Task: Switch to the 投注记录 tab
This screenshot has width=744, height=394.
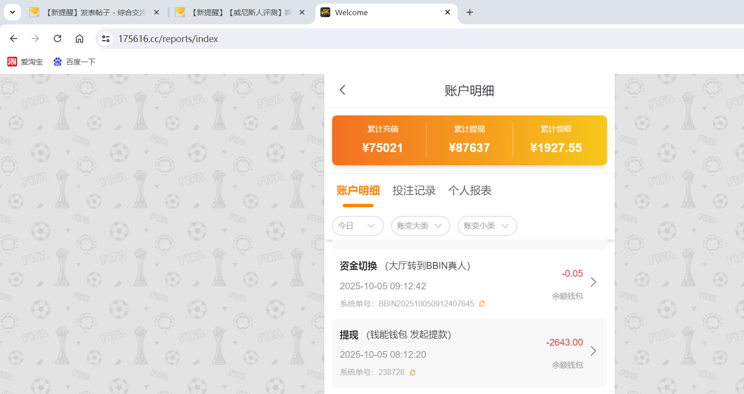Action: (x=414, y=191)
